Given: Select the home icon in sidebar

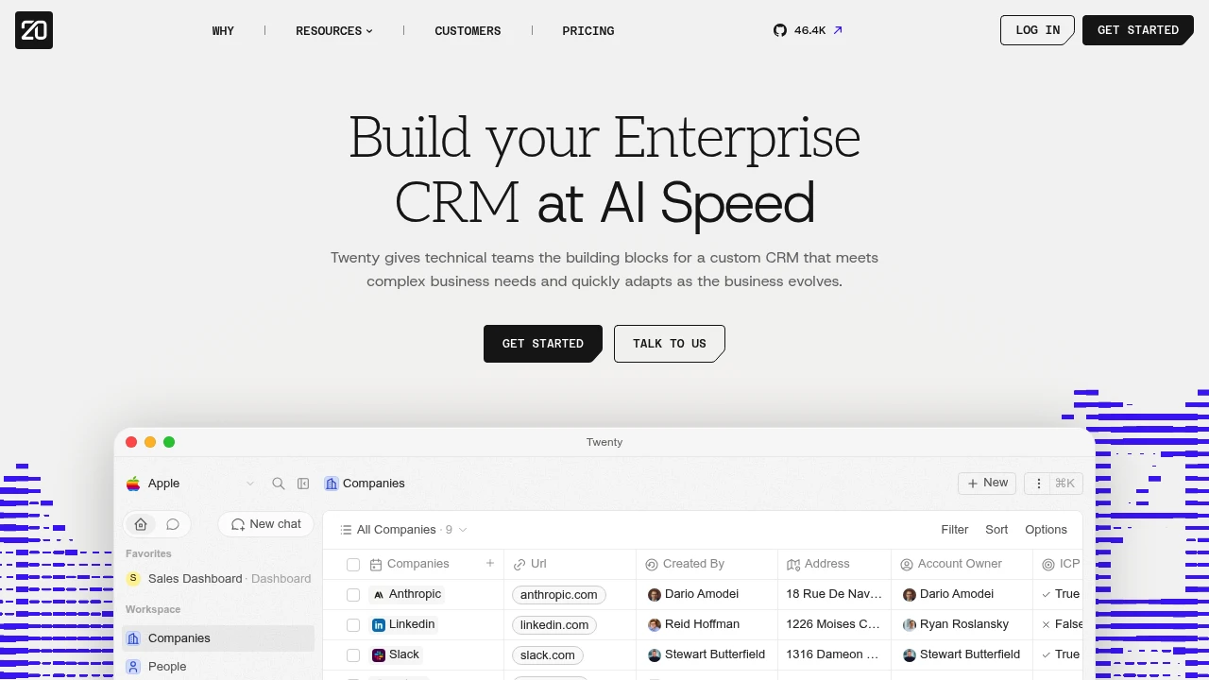Looking at the screenshot, I should pyautogui.click(x=141, y=524).
